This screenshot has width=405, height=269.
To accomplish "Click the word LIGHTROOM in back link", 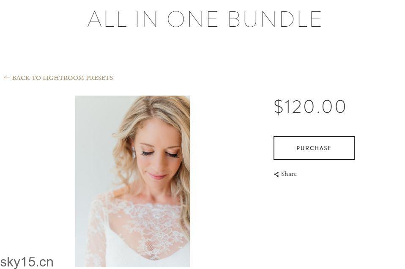I will point(63,78).
